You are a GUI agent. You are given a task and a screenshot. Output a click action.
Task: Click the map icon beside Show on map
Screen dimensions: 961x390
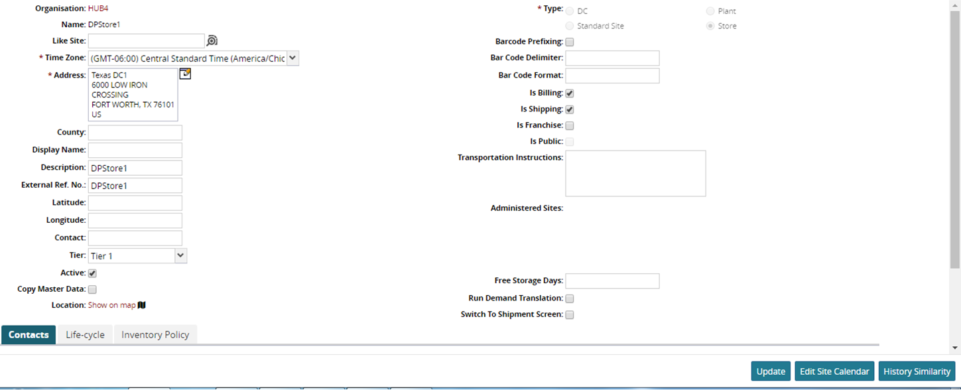[x=142, y=305]
